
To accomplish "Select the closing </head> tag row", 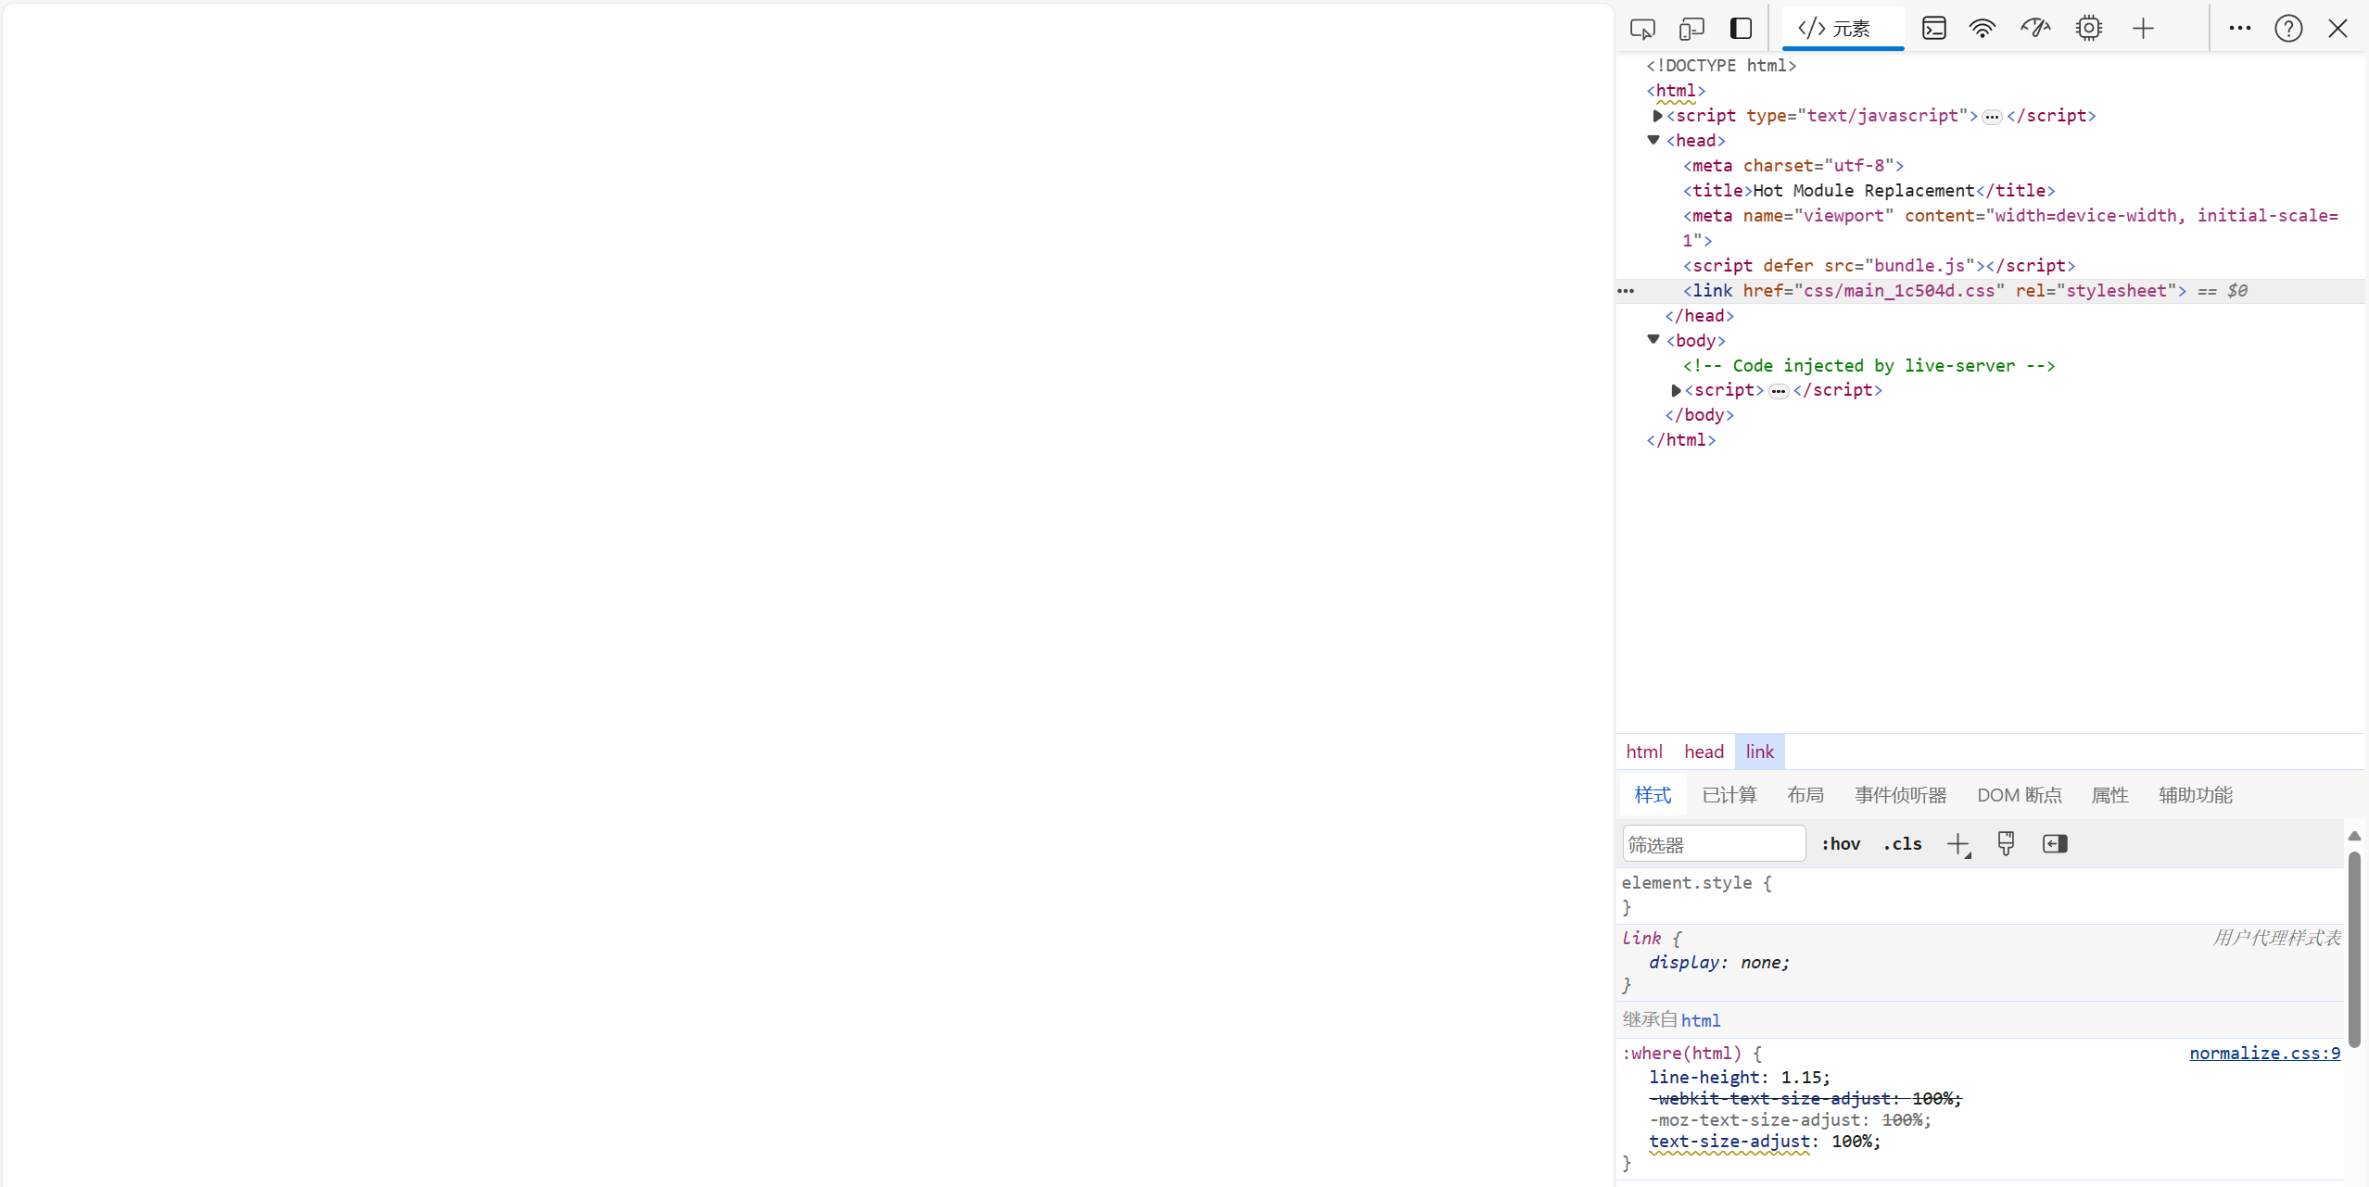I will coord(1699,316).
